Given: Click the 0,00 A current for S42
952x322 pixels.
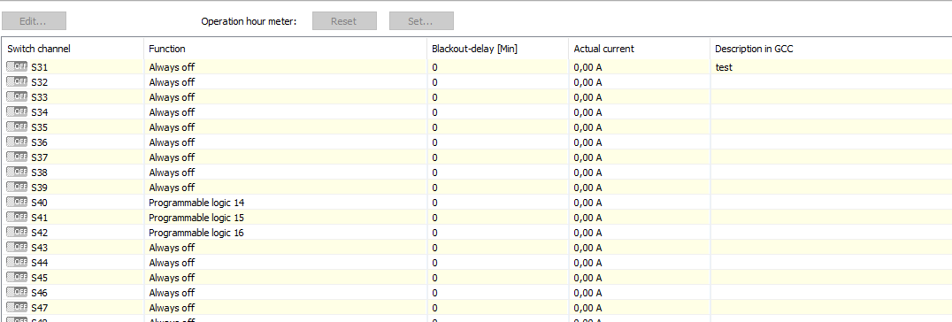Looking at the screenshot, I should click(587, 233).
